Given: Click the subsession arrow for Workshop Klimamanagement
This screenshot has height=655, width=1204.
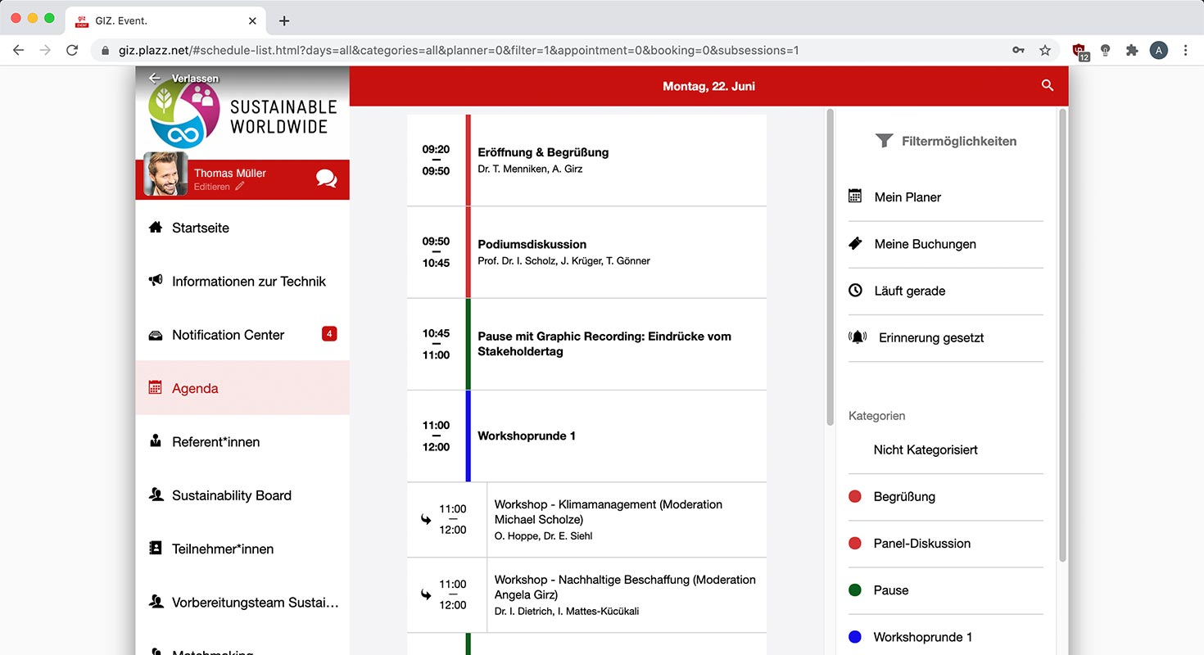Looking at the screenshot, I should coord(426,519).
